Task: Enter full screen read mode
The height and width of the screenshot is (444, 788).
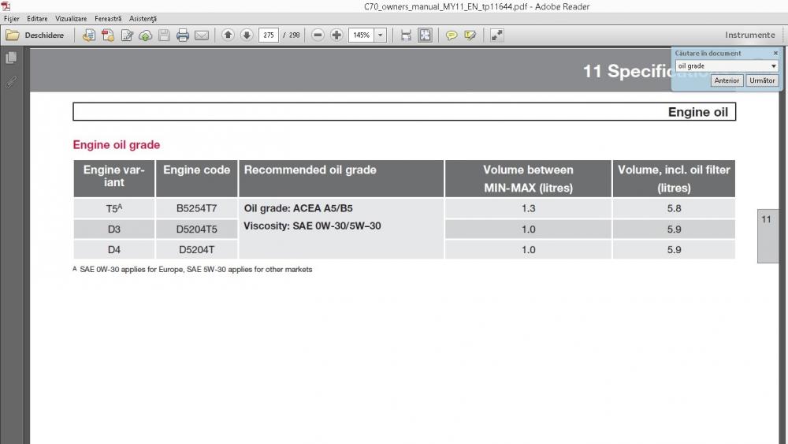Action: [497, 35]
